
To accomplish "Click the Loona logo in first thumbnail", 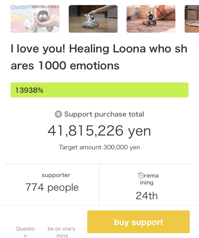I will click(x=15, y=30).
